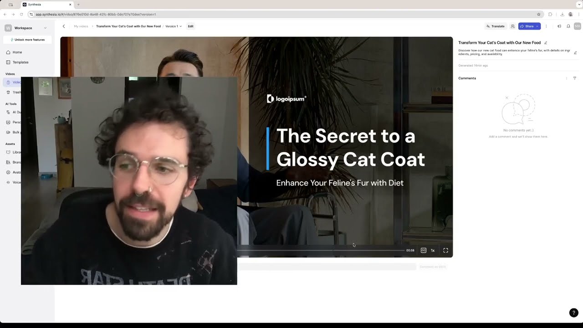Expand the Share button dropdown arrow
This screenshot has height=328, width=583.
click(537, 26)
